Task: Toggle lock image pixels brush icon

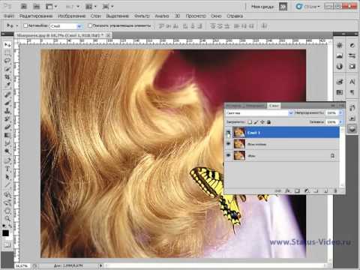Action: click(x=256, y=122)
